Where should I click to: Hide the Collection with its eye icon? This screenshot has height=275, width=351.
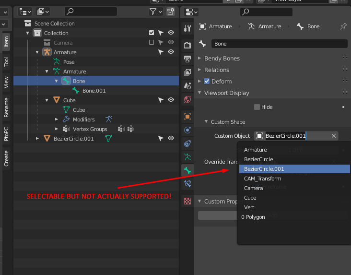point(171,33)
